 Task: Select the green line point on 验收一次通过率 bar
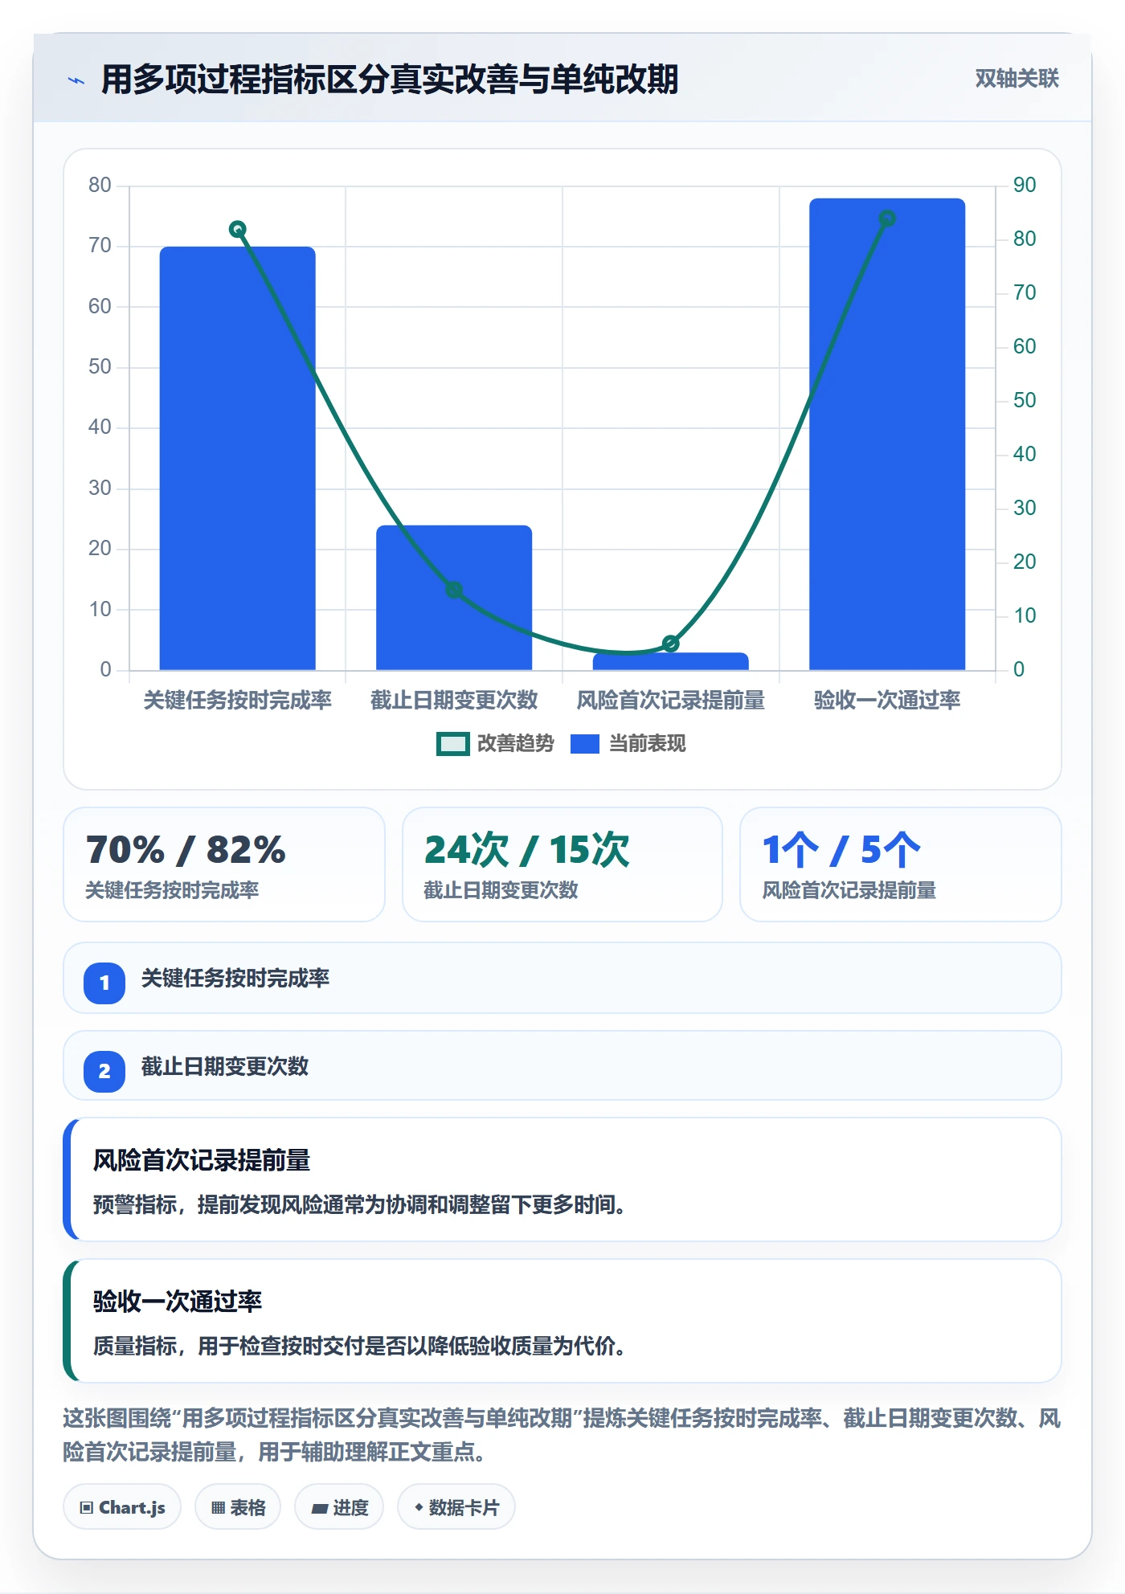887,219
